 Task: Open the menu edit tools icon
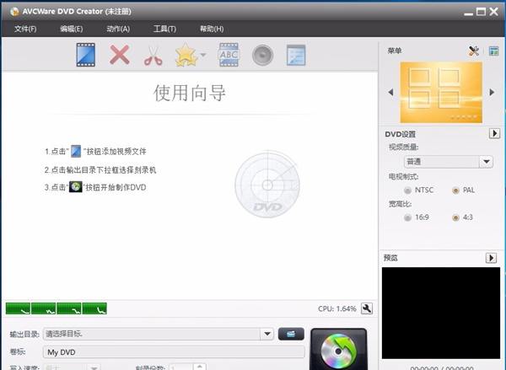pyautogui.click(x=474, y=51)
